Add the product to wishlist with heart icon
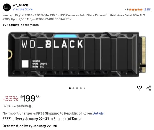 coord(139,88)
